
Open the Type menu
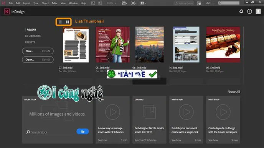pos(36,3)
